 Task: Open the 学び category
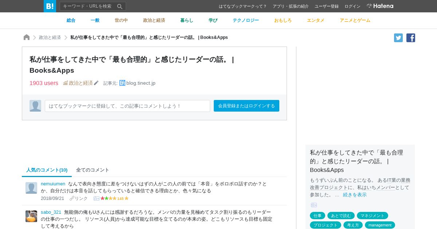click(213, 20)
